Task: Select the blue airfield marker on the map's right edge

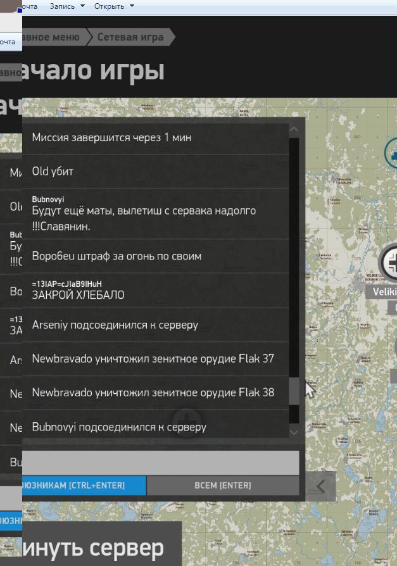Action: [x=391, y=153]
